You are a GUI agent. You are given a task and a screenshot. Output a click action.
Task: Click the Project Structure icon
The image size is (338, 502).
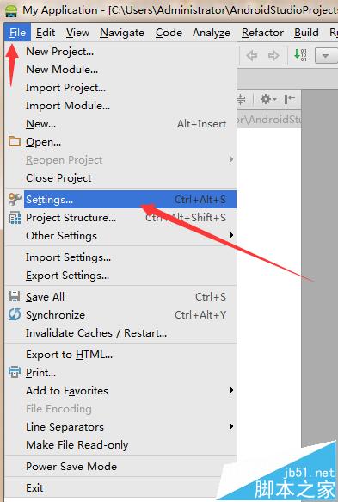pos(15,218)
